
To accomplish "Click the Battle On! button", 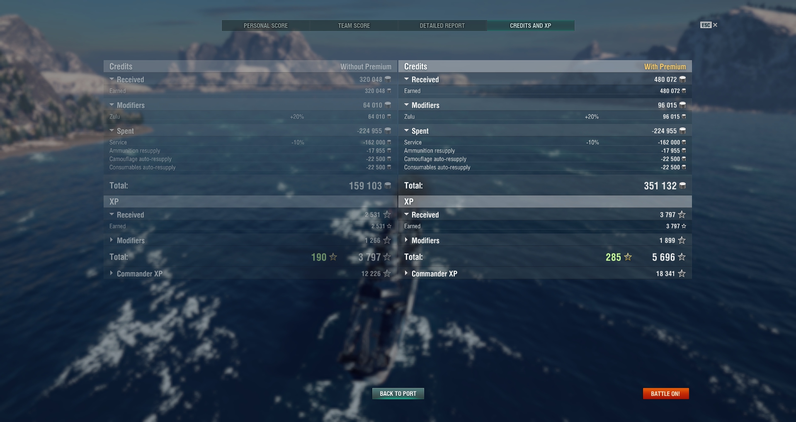I will pos(665,393).
